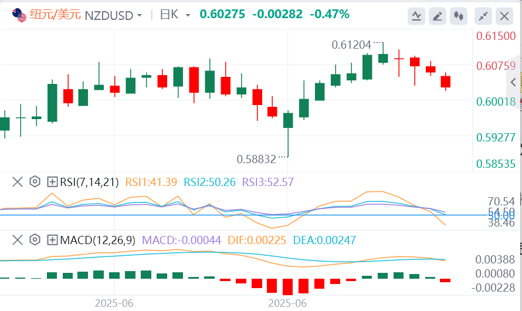The width and height of the screenshot is (522, 311).
Task: Click the current price 0.60275
Action: 222,14
